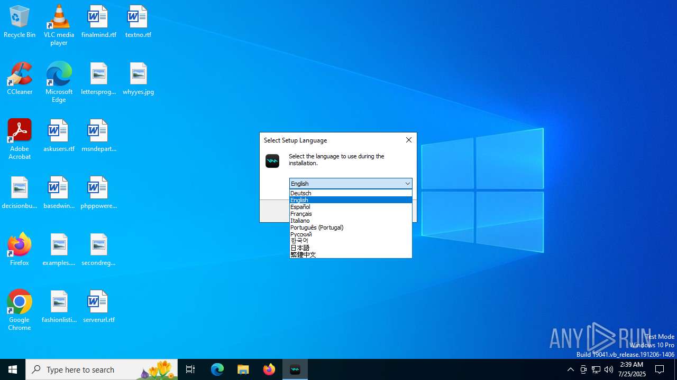
Task: Open Google Chrome desktop shortcut
Action: [20, 310]
